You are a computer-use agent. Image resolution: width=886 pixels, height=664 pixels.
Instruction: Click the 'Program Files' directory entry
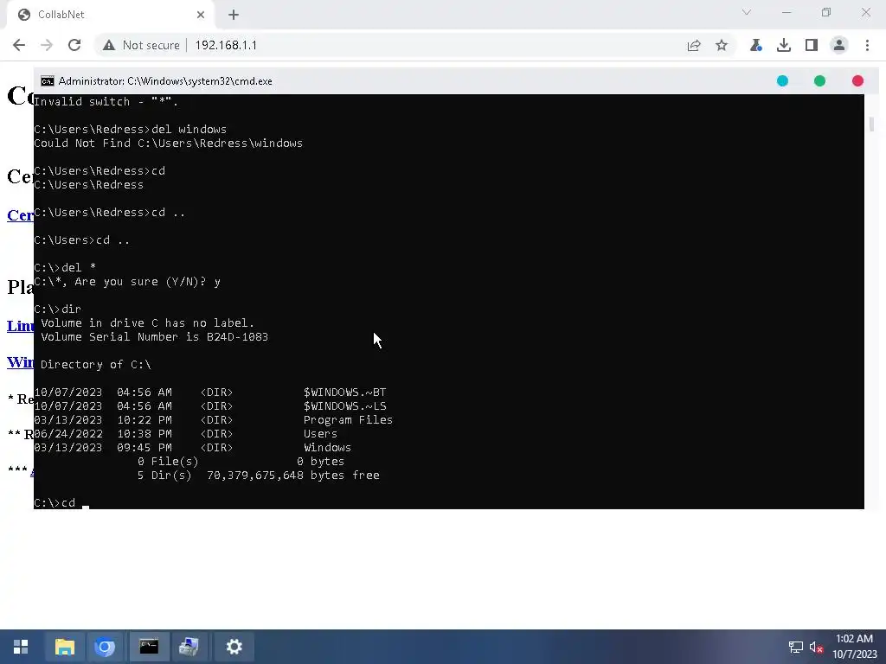pyautogui.click(x=348, y=420)
